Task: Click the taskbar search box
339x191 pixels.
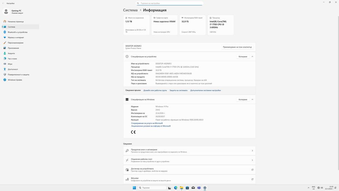Action: 152,188
